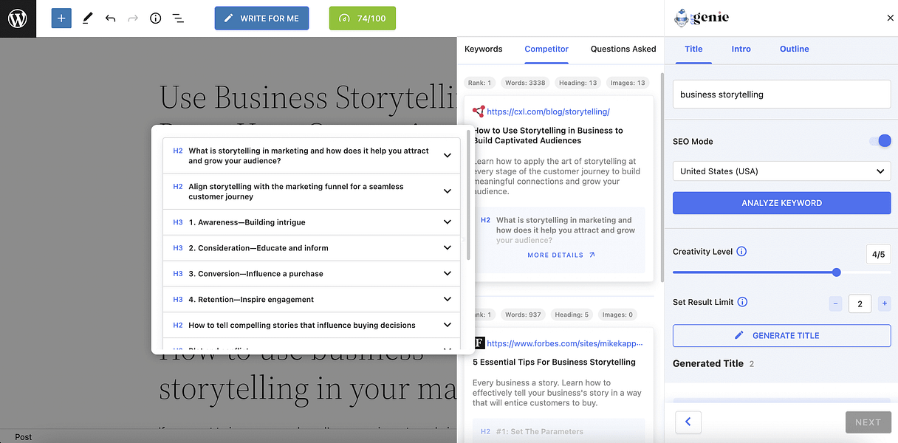
Task: Click the WordPress logo icon
Action: [18, 18]
